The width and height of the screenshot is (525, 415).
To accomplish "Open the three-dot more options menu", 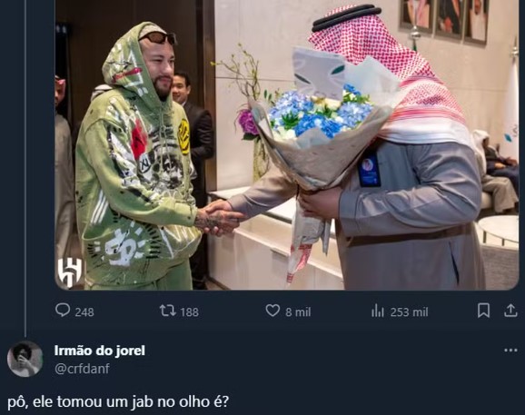I will (x=510, y=351).
